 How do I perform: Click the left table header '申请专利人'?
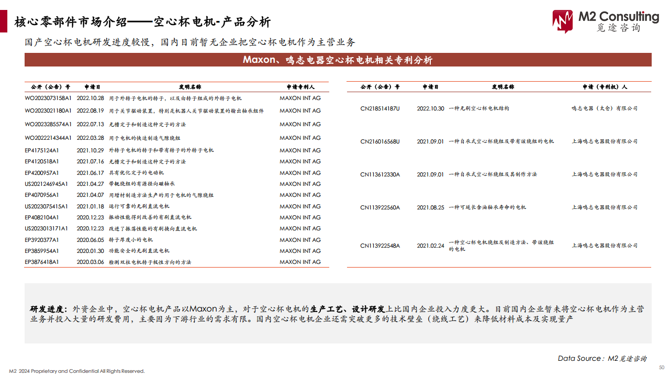pos(300,87)
